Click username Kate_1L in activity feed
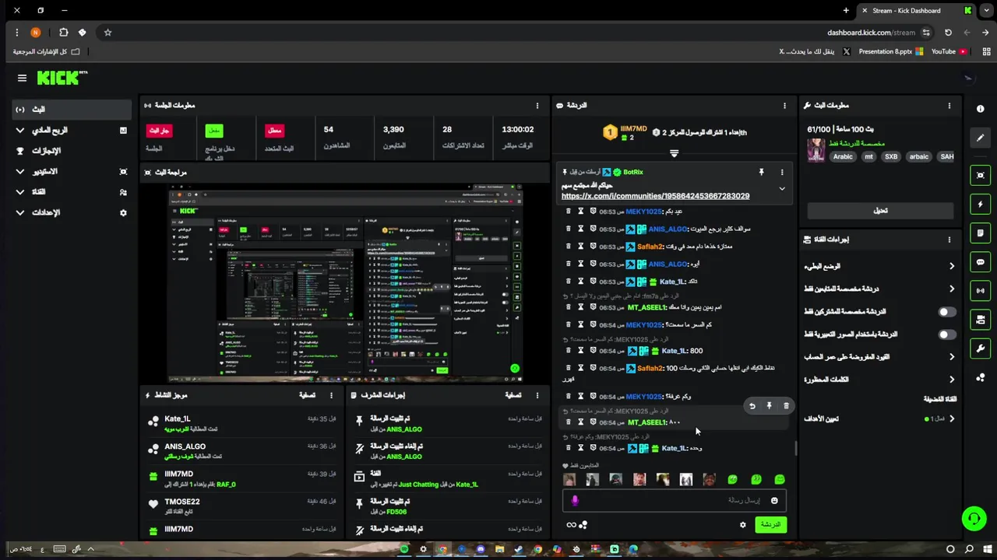 178,418
